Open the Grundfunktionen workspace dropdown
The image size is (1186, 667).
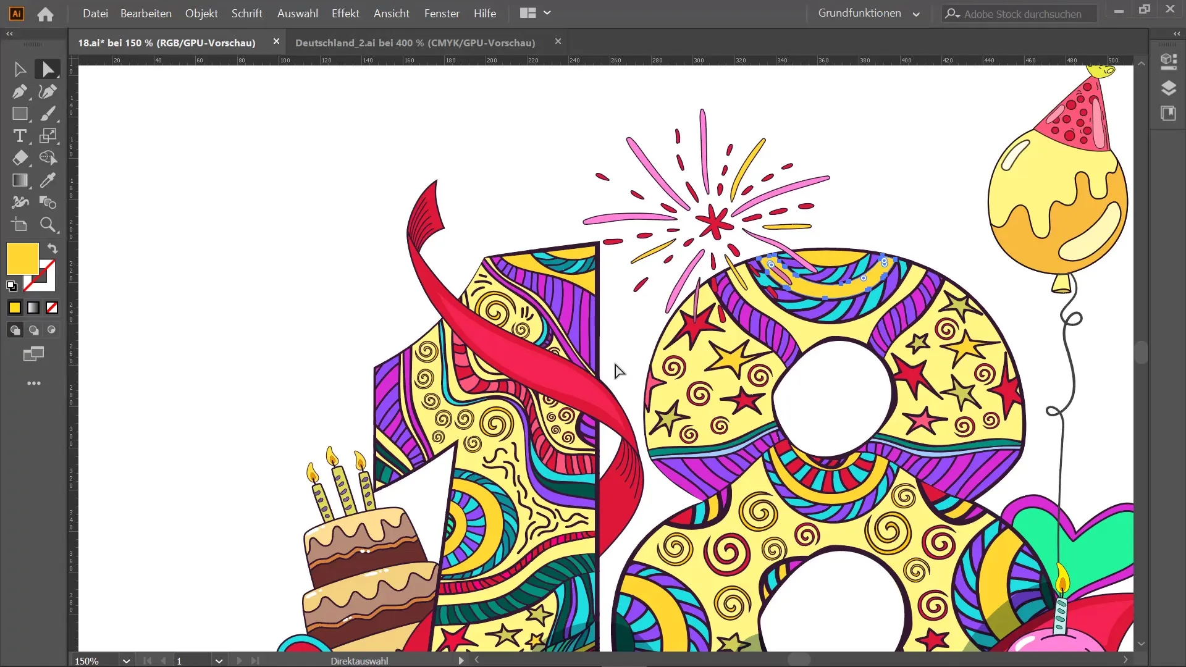(868, 13)
